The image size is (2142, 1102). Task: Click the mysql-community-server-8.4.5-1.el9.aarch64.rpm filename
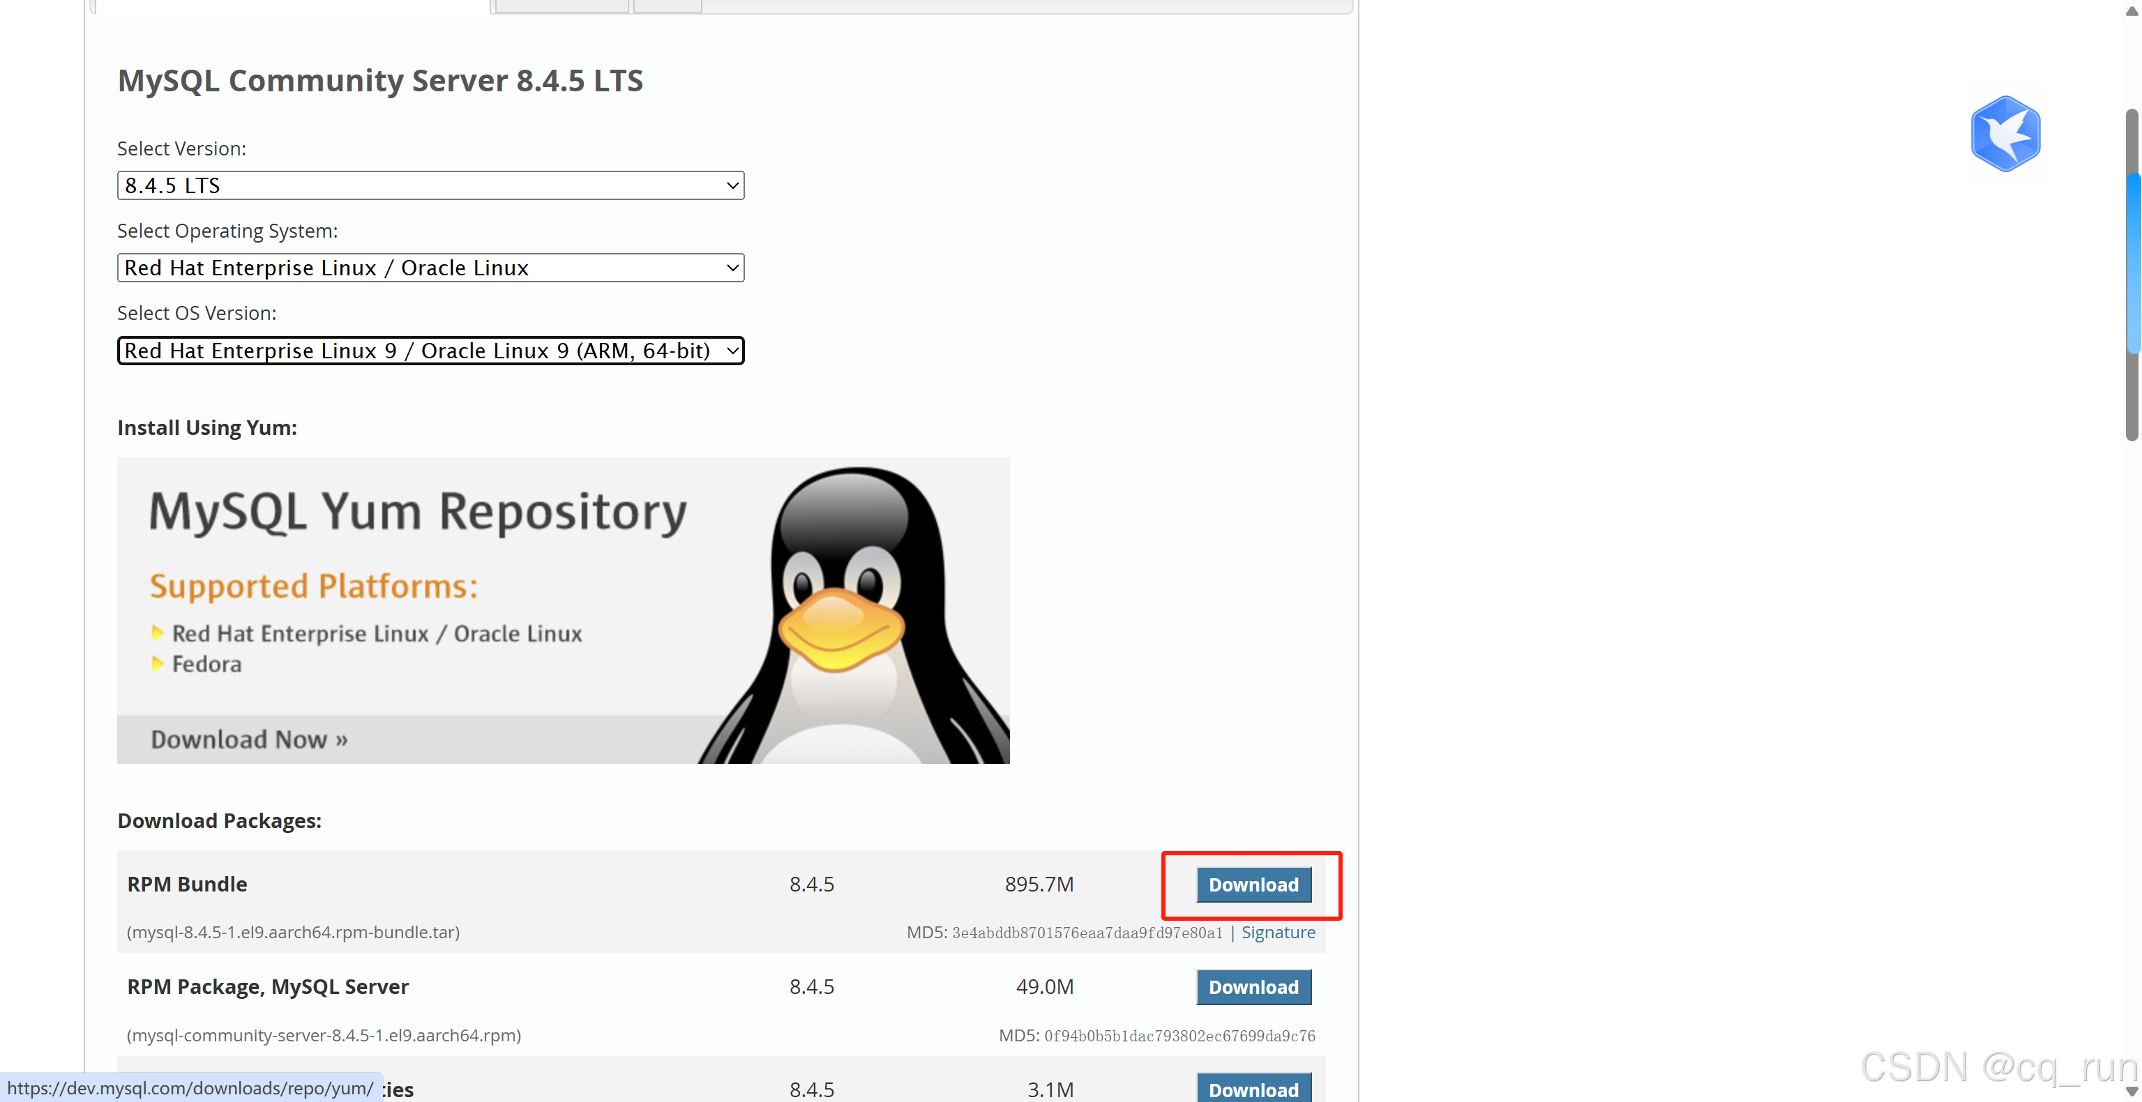tap(324, 1034)
